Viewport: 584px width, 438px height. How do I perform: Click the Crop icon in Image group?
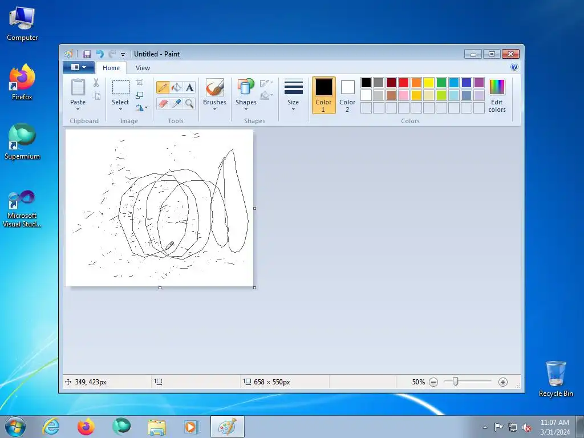(139, 82)
